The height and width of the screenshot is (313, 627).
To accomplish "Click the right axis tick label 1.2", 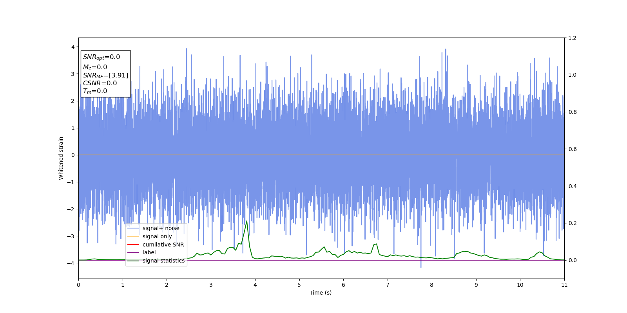I will pos(573,38).
